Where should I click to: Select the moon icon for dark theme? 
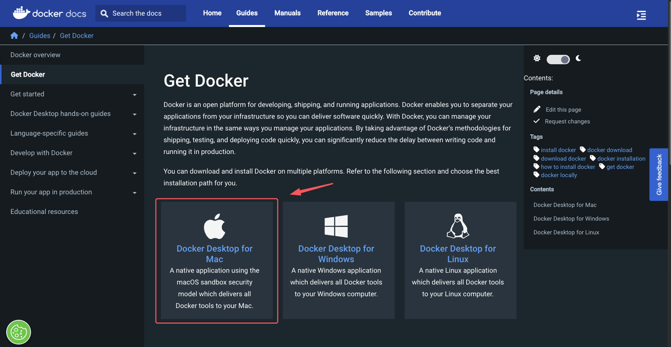(x=578, y=58)
